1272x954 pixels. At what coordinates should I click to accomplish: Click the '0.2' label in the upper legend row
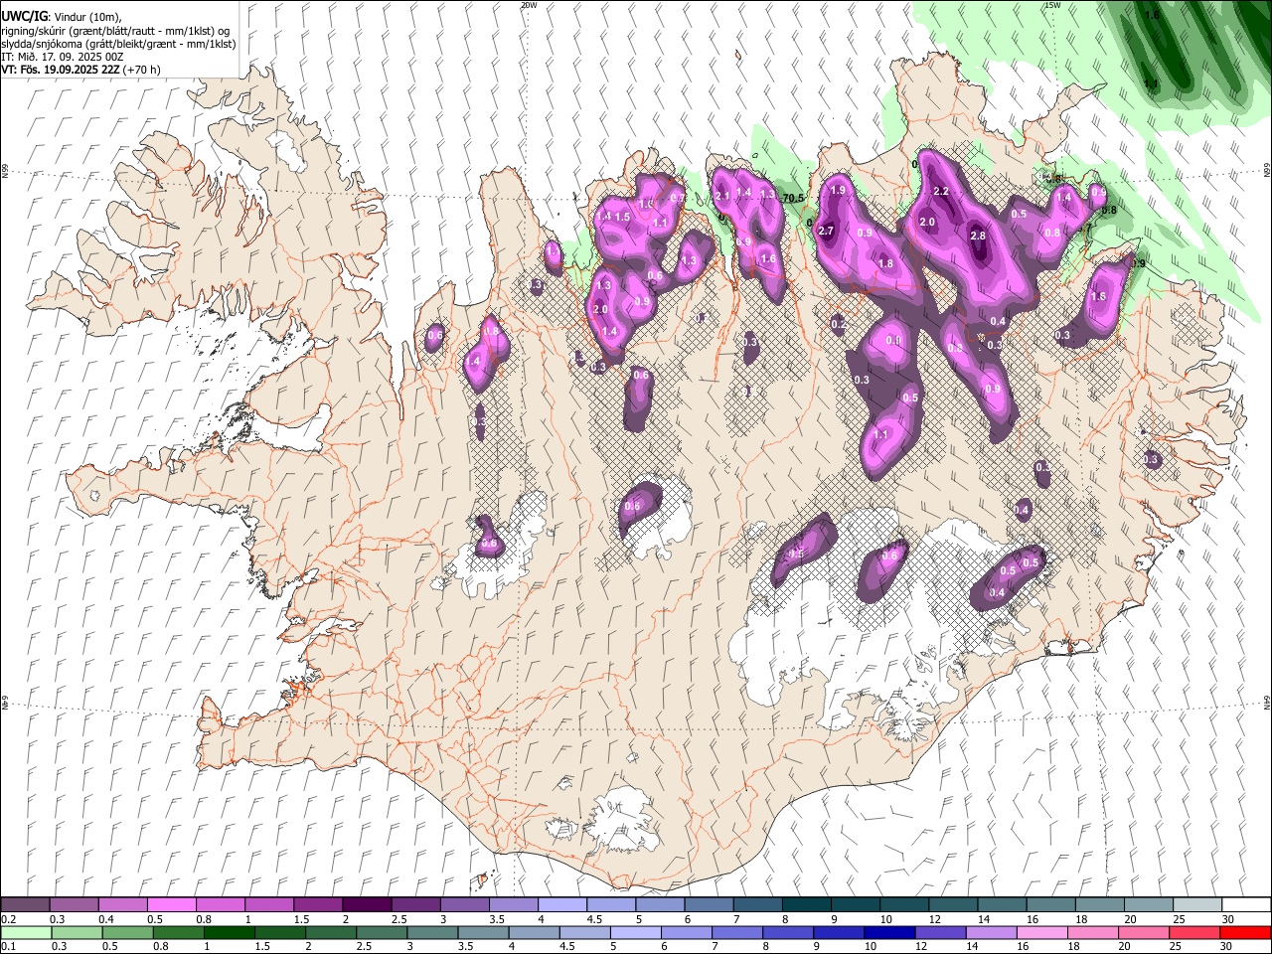[8, 919]
